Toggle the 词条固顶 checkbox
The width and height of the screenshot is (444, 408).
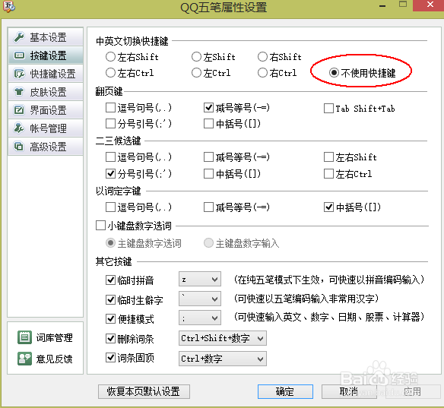[x=110, y=358]
